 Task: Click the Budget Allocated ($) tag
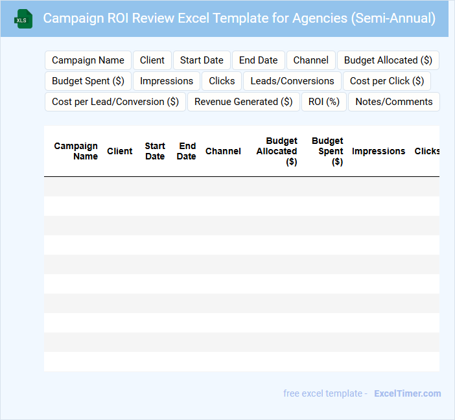point(388,60)
